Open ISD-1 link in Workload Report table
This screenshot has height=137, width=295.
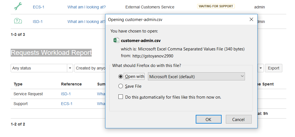pyautogui.click(x=66, y=94)
